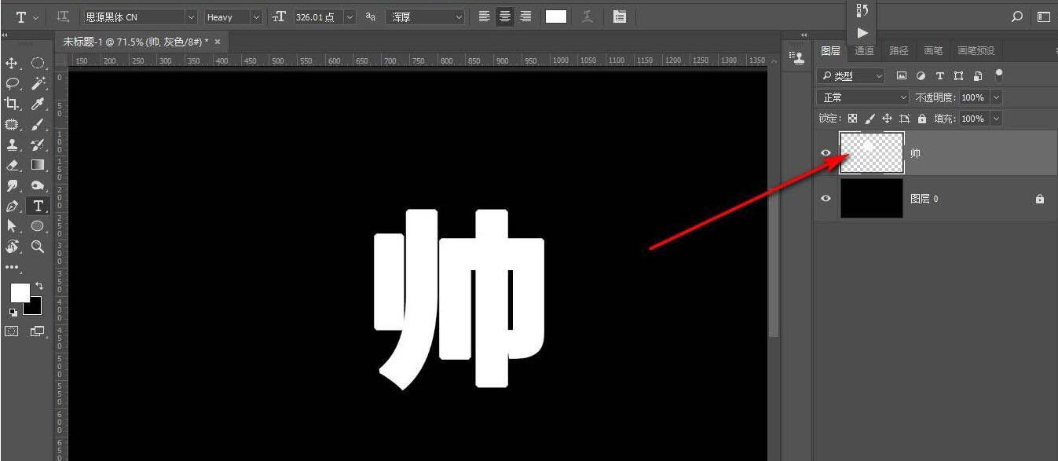Viewport: 1058px width, 461px height.
Task: Switch to the 通道 tab
Action: pos(863,50)
